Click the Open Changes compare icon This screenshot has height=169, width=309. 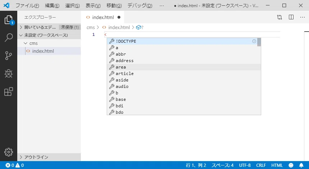click(280, 17)
